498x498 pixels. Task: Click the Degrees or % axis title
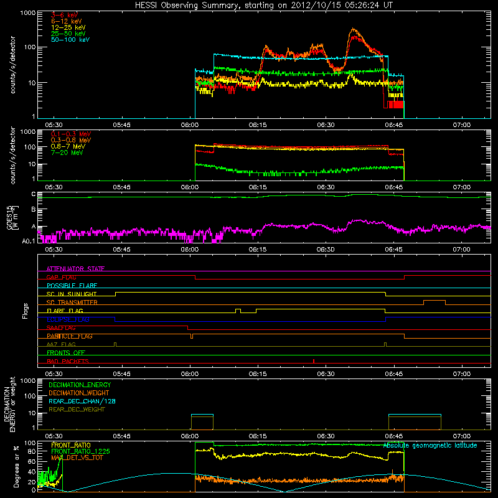point(16,466)
